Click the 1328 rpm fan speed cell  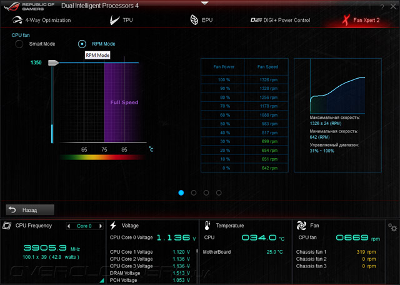point(268,89)
